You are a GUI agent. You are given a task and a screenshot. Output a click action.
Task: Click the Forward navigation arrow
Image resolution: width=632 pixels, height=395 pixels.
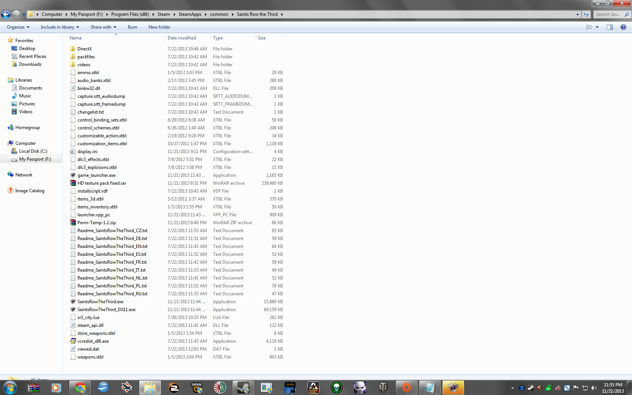click(x=16, y=14)
